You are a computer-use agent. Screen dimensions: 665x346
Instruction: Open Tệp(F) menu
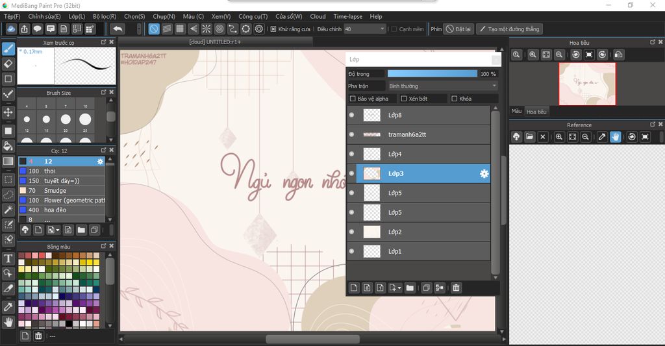[12, 16]
